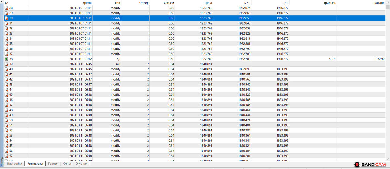The width and height of the screenshot is (390, 169).
Task: Select S/L value 1852.893 in row 40
Action: pos(244,69)
